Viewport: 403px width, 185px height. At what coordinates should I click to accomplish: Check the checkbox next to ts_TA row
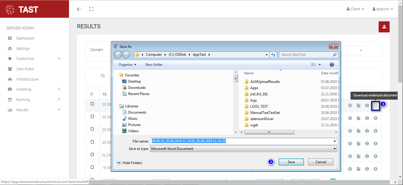[92, 155]
